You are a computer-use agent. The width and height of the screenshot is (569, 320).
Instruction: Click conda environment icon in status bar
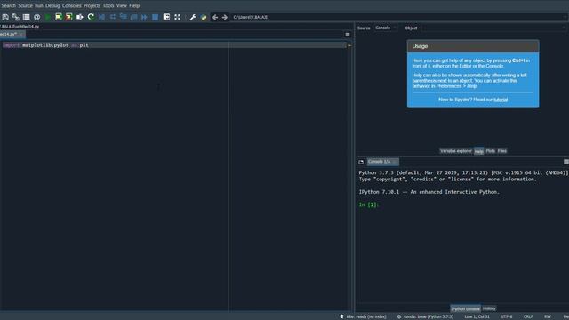click(x=399, y=316)
